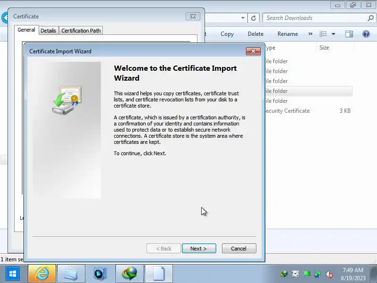
Task: Change view with the view options icon
Action: tap(323, 34)
